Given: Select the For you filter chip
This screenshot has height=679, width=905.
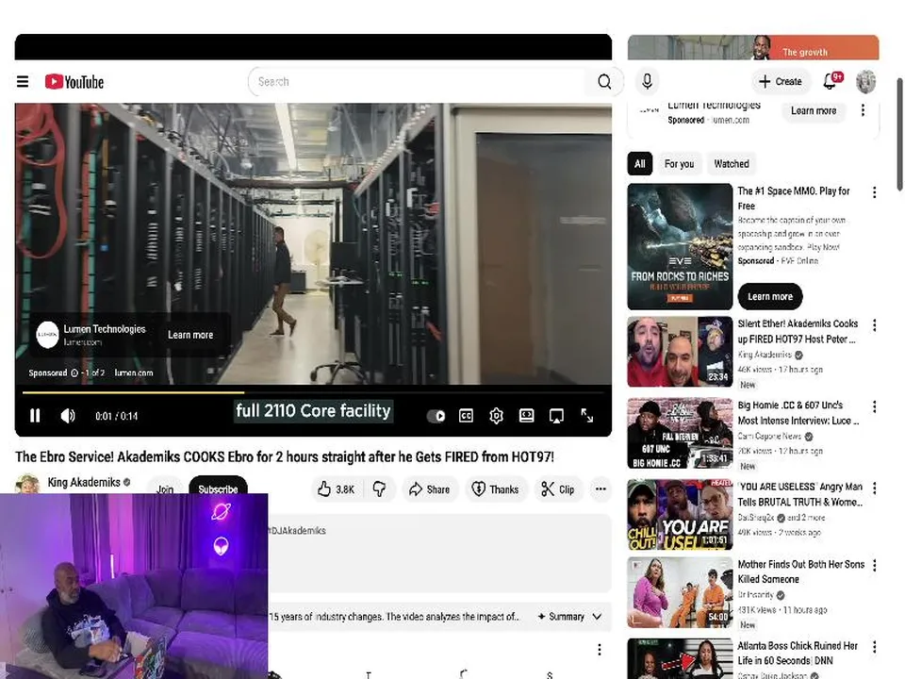Looking at the screenshot, I should [x=679, y=164].
